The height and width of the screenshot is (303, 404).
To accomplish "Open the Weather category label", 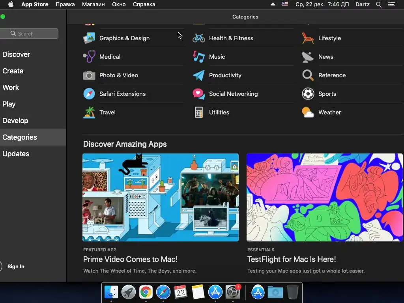I will (x=329, y=112).
